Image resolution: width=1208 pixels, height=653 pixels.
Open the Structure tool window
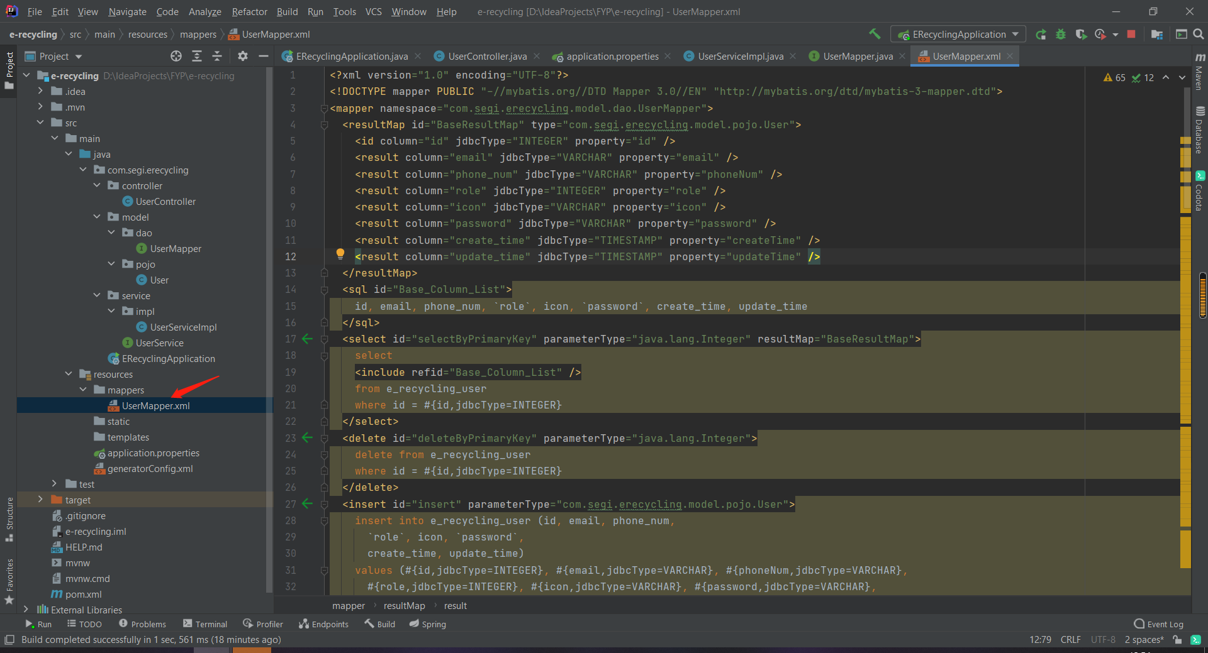pos(9,519)
